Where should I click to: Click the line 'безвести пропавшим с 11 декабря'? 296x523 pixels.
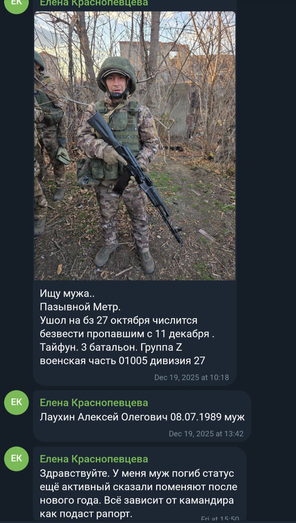click(x=127, y=334)
